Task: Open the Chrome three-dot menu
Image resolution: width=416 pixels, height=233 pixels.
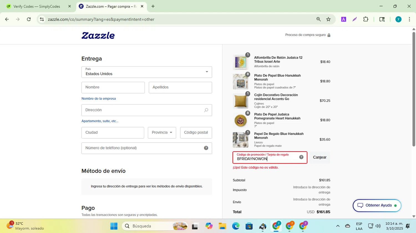Action: click(409, 19)
